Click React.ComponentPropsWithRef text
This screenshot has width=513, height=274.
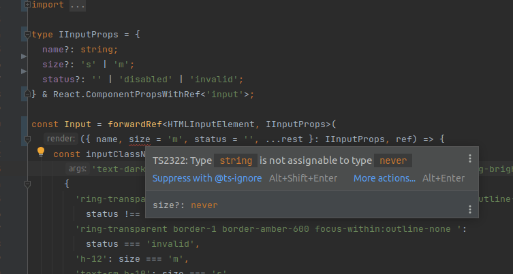pos(127,95)
